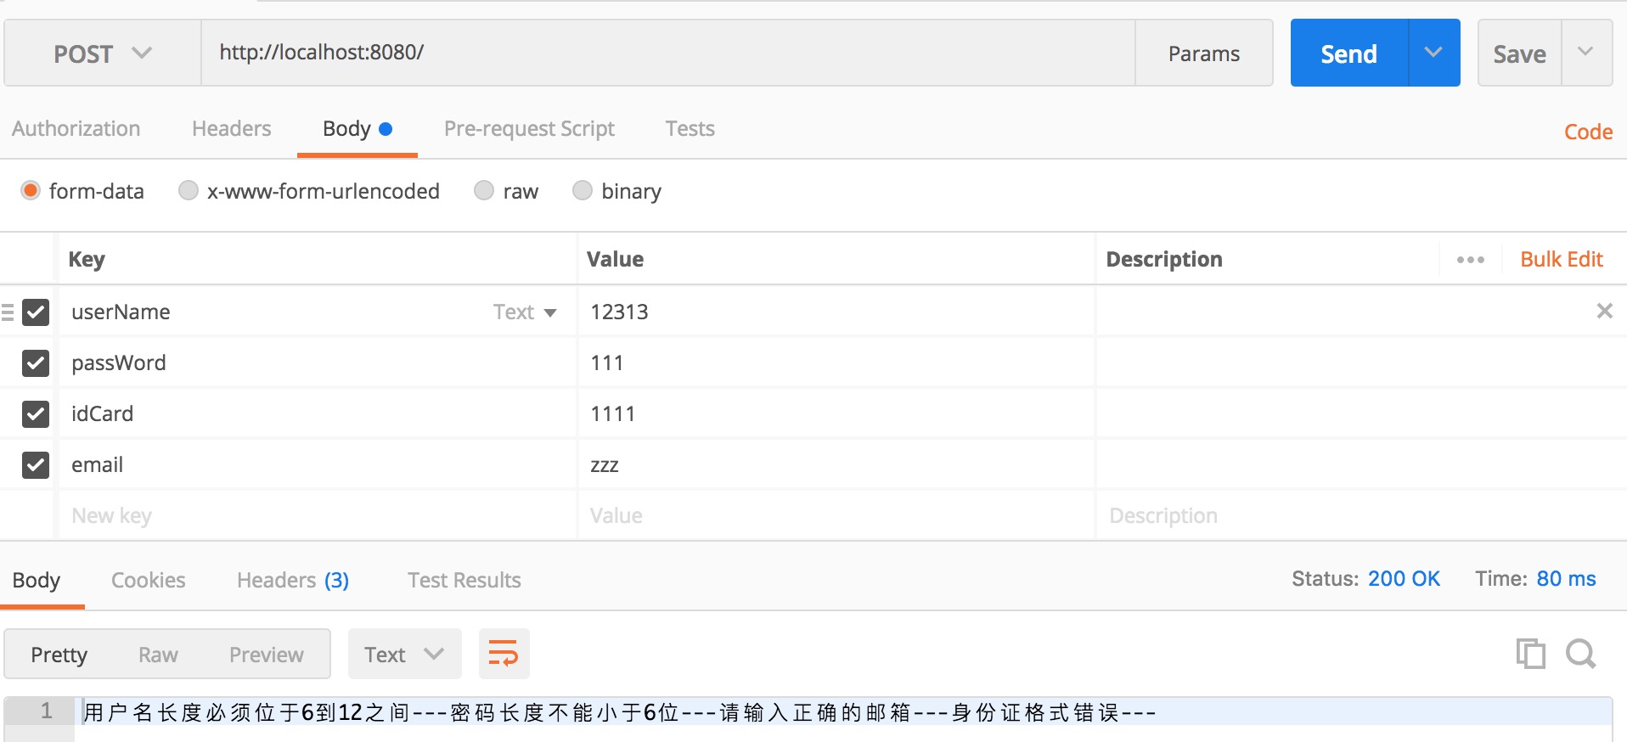Screen dimensions: 1627x742
Task: Search the response with magnifier icon
Action: point(1580,654)
